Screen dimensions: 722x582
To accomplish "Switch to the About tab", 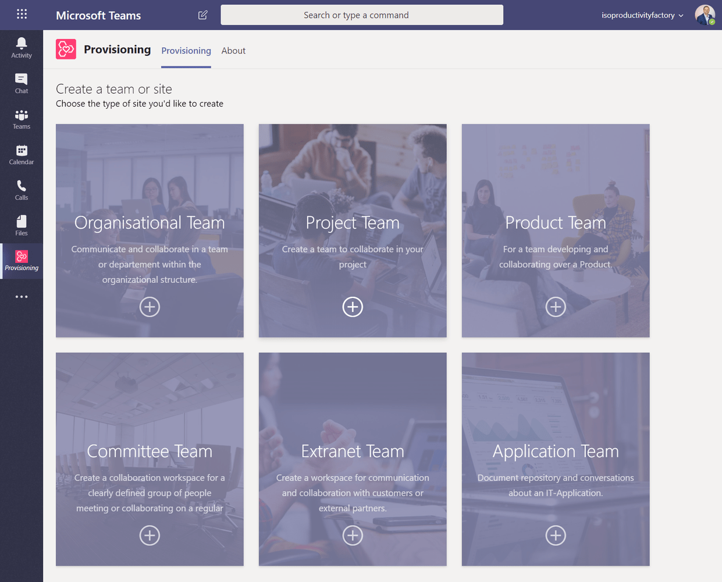I will pos(233,51).
